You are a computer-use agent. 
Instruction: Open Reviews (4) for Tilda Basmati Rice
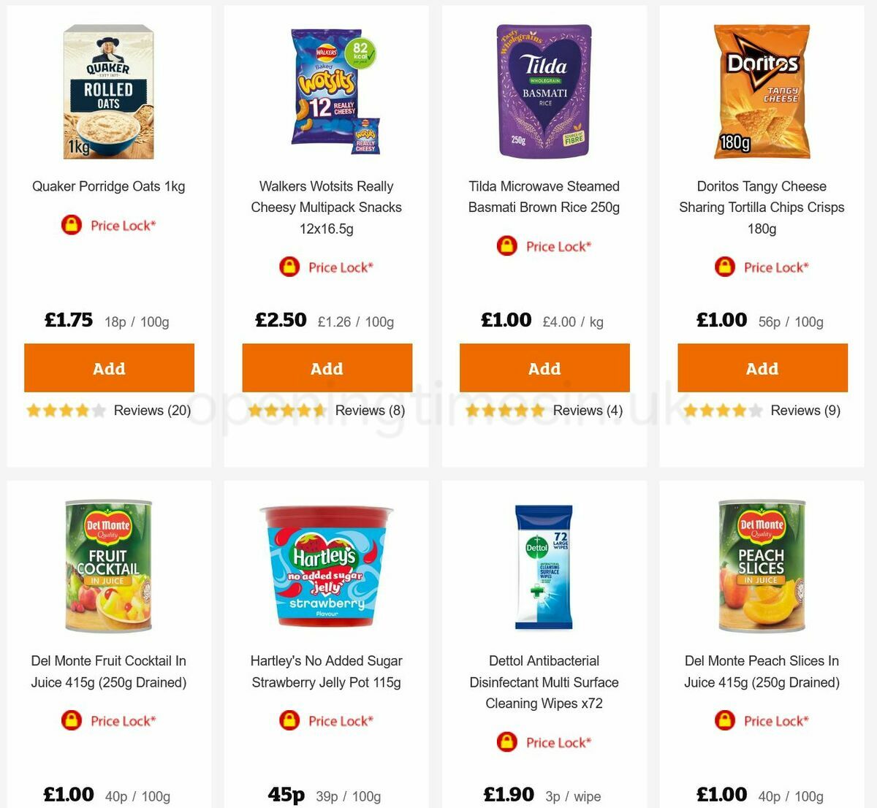(x=588, y=411)
